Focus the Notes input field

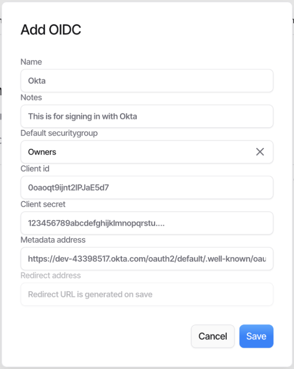tap(147, 117)
